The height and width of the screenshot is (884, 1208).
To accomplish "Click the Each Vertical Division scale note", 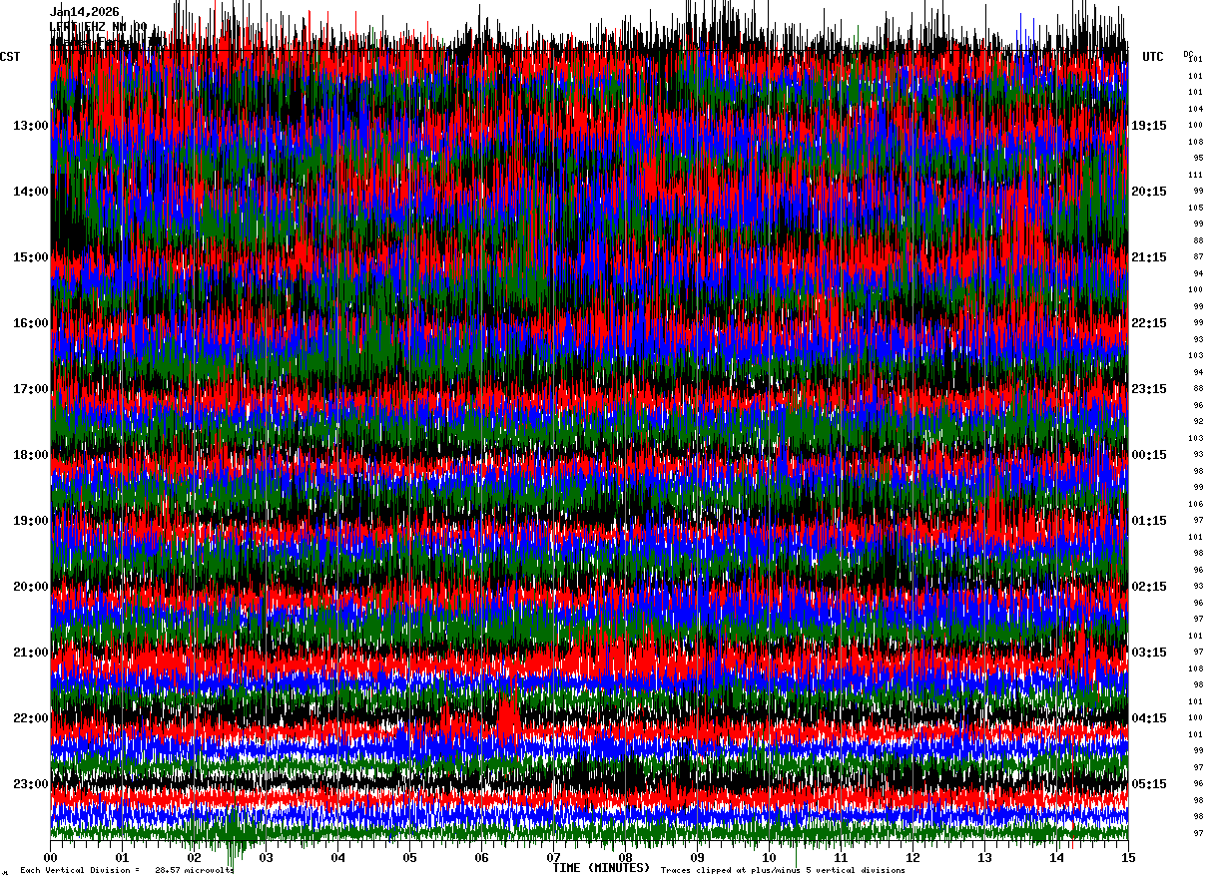I will (127, 870).
